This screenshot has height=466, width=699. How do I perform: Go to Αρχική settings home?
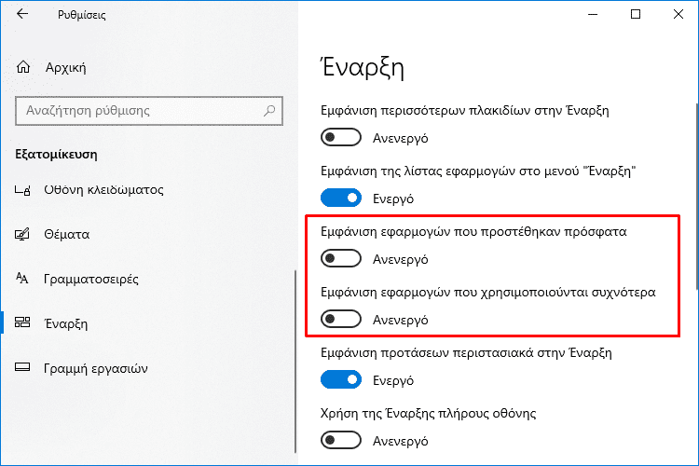coord(65,68)
